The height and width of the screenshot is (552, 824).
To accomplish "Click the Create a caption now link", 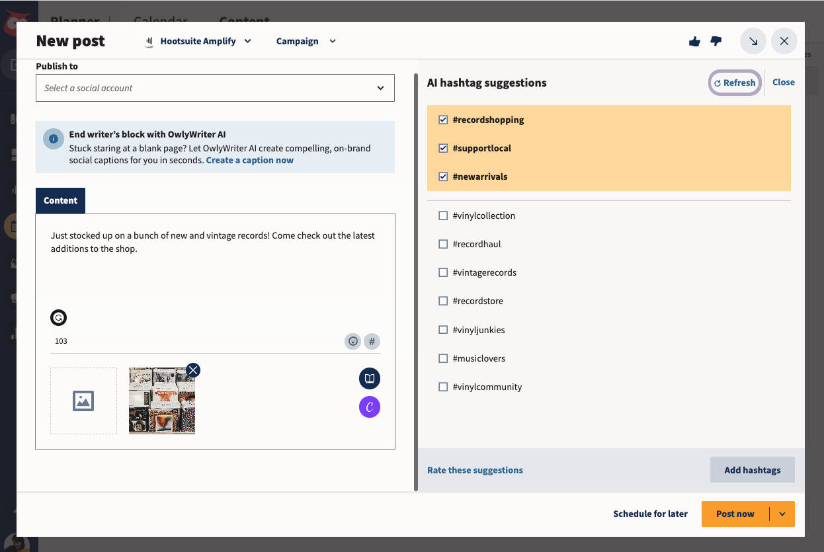I will 249,160.
